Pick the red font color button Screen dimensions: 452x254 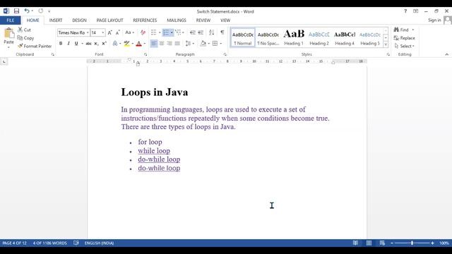click(138, 44)
